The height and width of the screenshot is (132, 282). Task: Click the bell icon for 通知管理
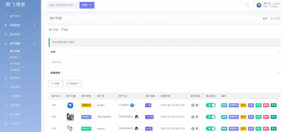6,78
